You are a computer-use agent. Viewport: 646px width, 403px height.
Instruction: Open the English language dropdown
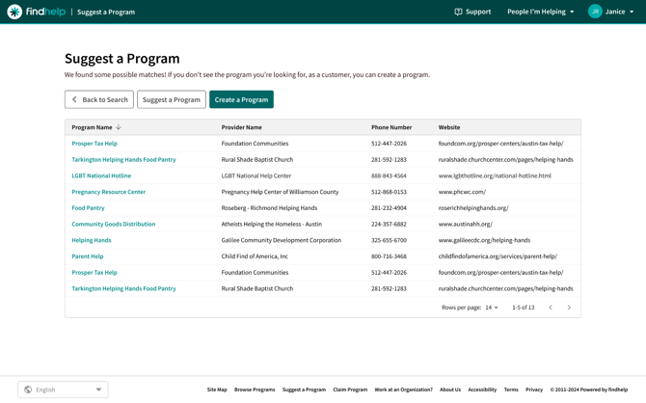click(x=63, y=390)
